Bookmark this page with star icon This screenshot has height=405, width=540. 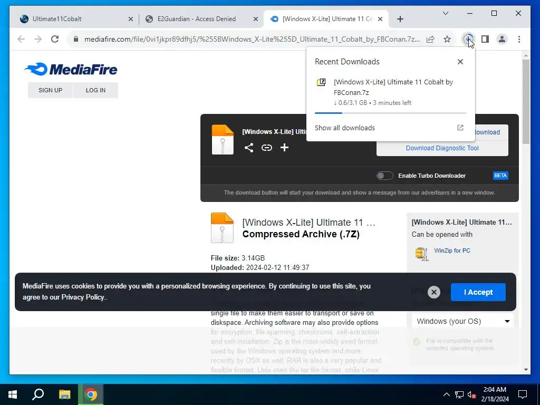(x=447, y=39)
